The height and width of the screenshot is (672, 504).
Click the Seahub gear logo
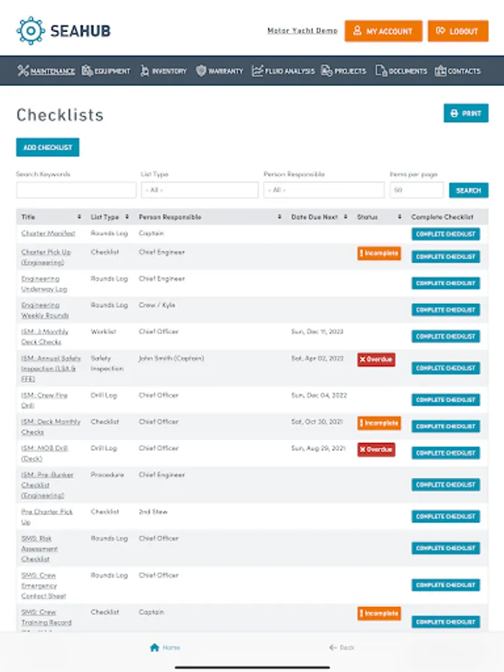[x=31, y=31]
